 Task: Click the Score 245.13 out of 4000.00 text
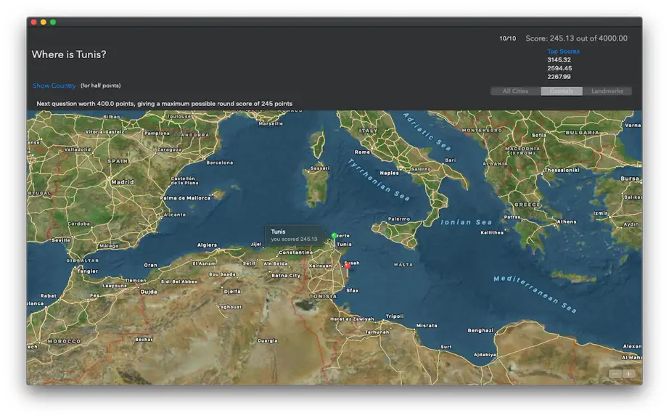coord(576,38)
